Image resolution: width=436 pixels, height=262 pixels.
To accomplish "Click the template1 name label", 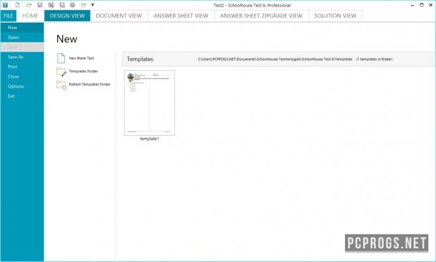I will pos(149,139).
